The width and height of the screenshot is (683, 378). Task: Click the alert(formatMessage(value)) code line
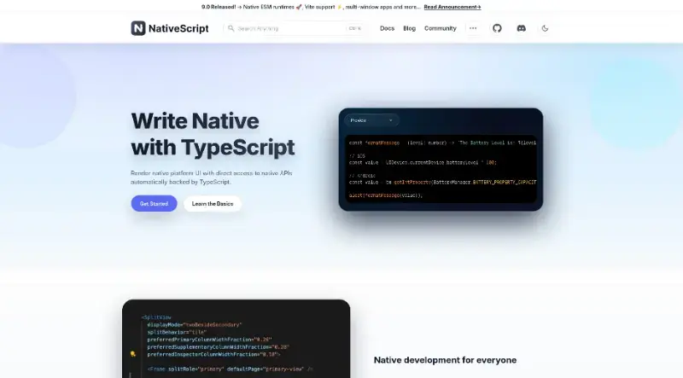(x=386, y=195)
